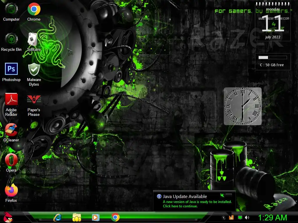Select the Opera browser icon
Viewport: 298px width, 223px height.
coord(11,163)
